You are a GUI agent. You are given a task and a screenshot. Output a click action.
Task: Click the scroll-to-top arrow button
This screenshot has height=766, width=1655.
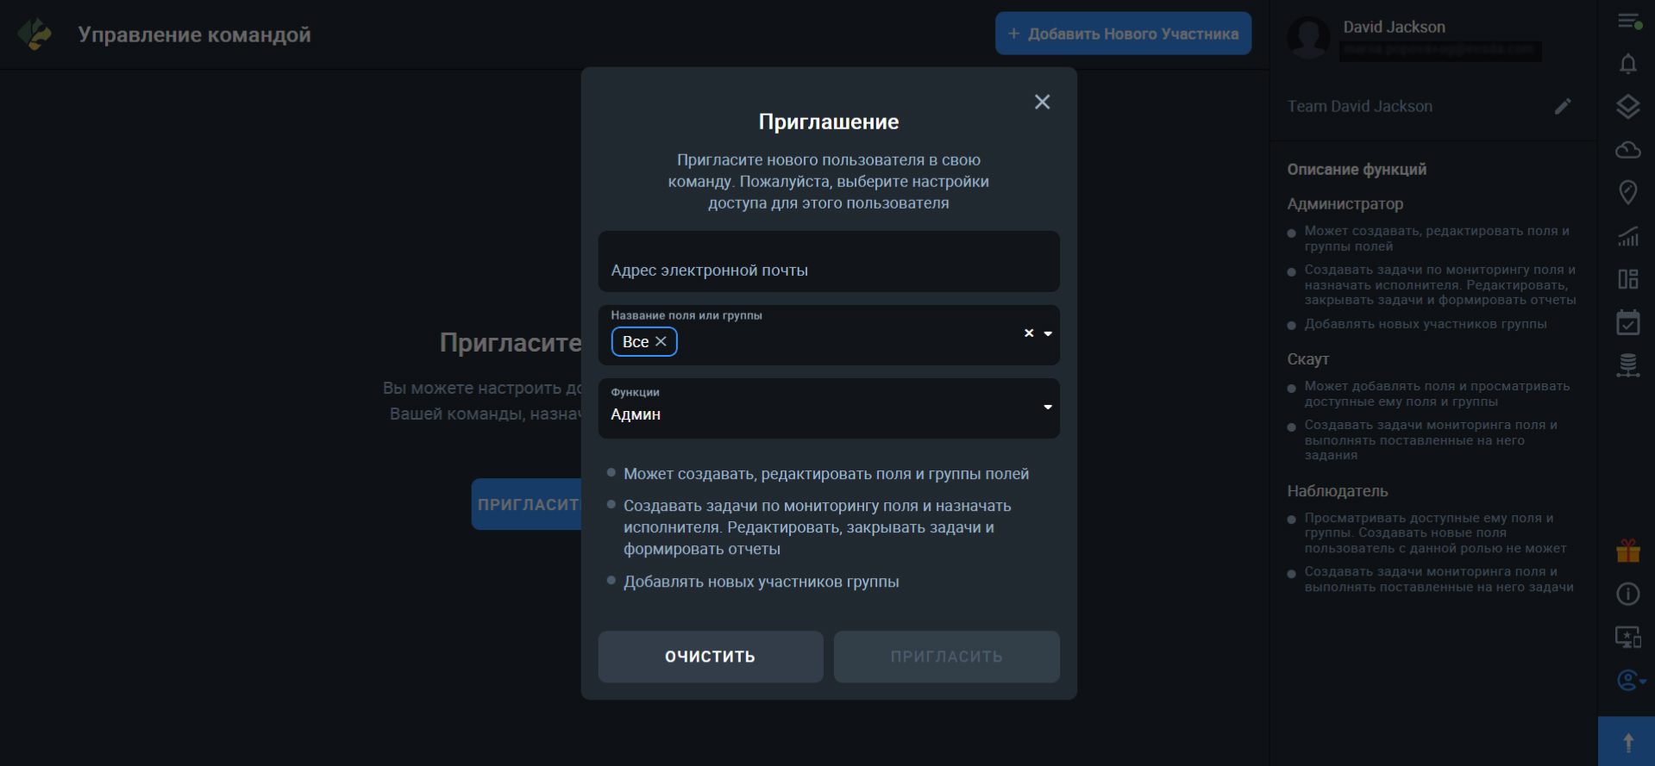[x=1627, y=742]
